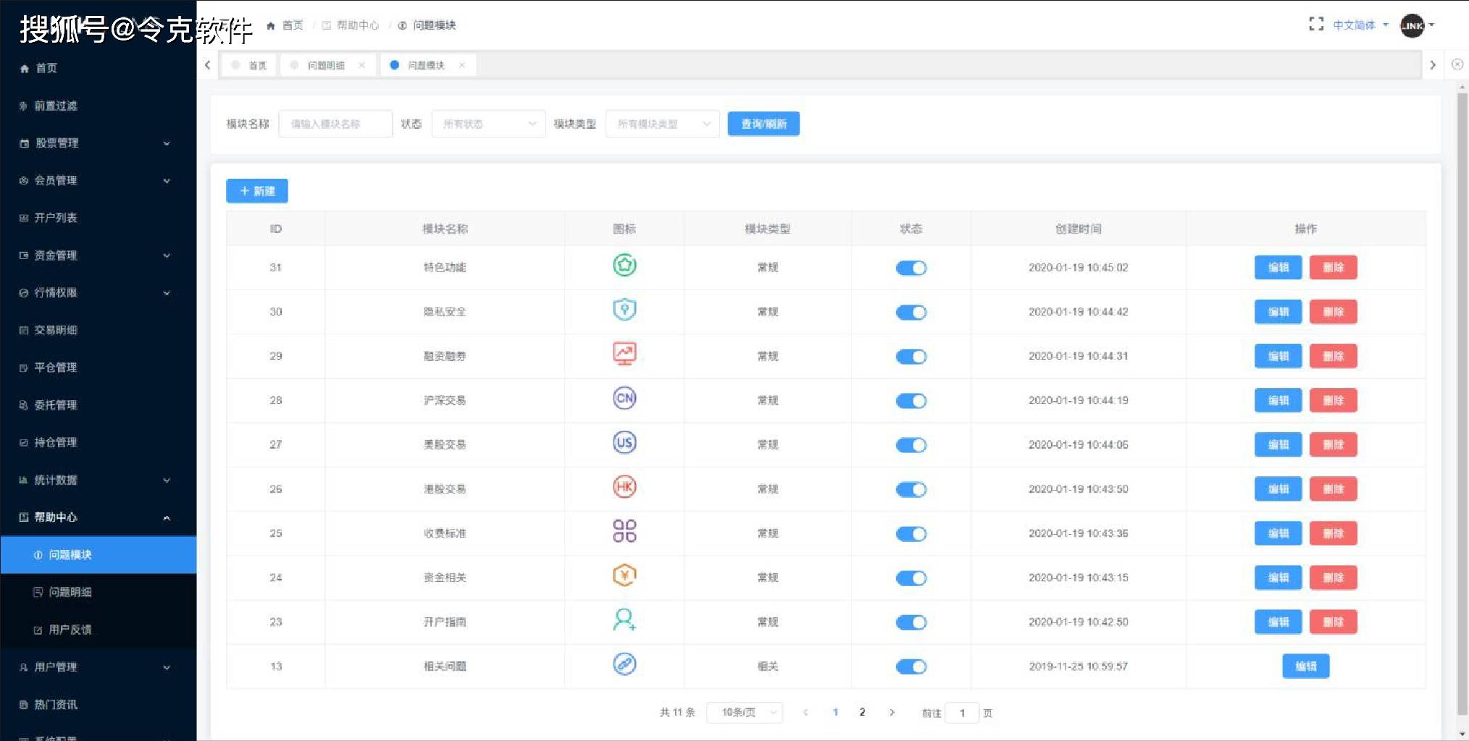
Task: Click the 资金相关 yen icon
Action: coord(624,575)
